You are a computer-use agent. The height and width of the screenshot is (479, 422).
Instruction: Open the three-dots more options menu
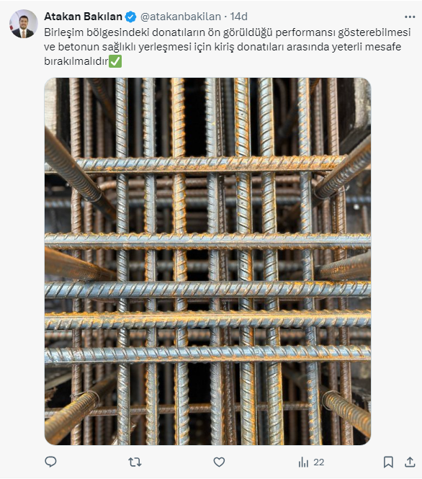410,17
